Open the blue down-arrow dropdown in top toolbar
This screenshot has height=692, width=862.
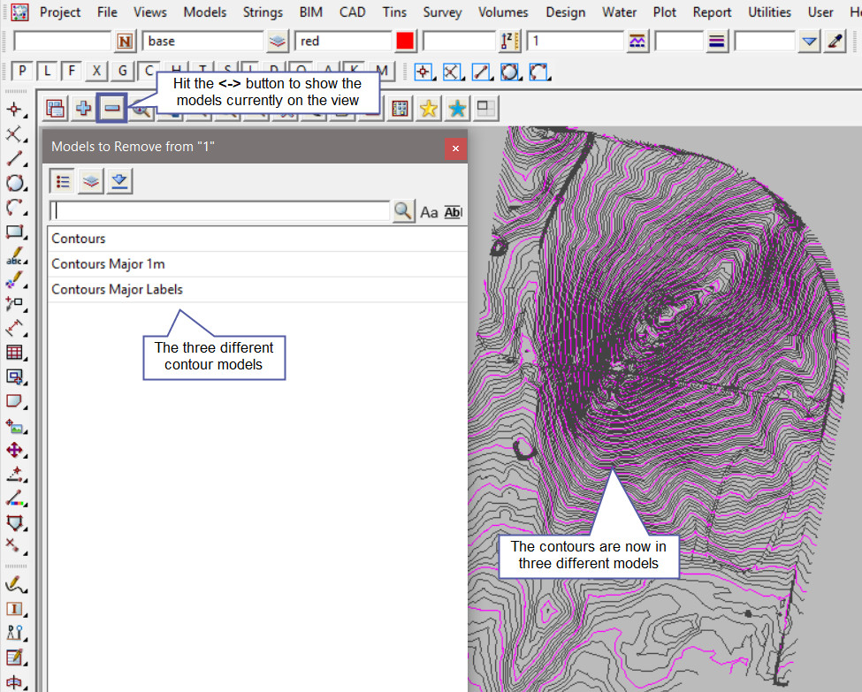pos(809,42)
